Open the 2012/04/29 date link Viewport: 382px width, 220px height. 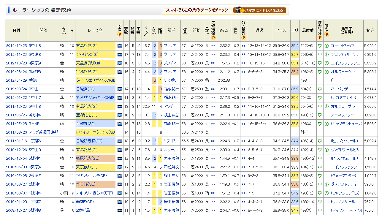[17, 80]
